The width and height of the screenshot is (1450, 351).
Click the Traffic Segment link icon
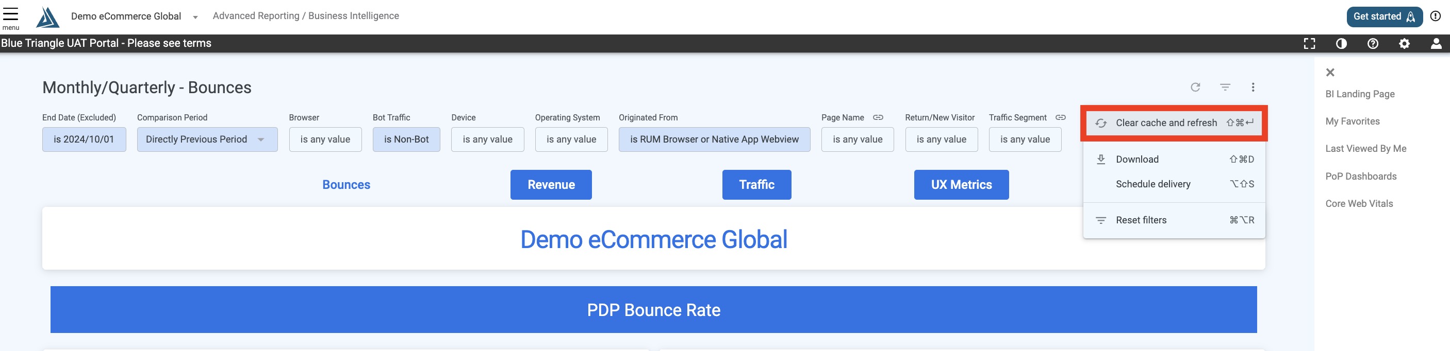point(1061,117)
